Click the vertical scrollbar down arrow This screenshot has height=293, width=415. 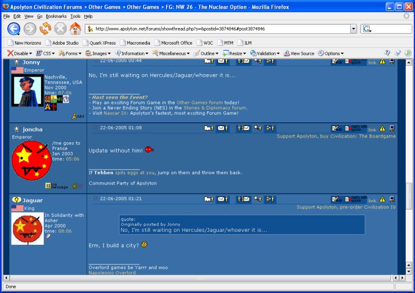pos(409,271)
